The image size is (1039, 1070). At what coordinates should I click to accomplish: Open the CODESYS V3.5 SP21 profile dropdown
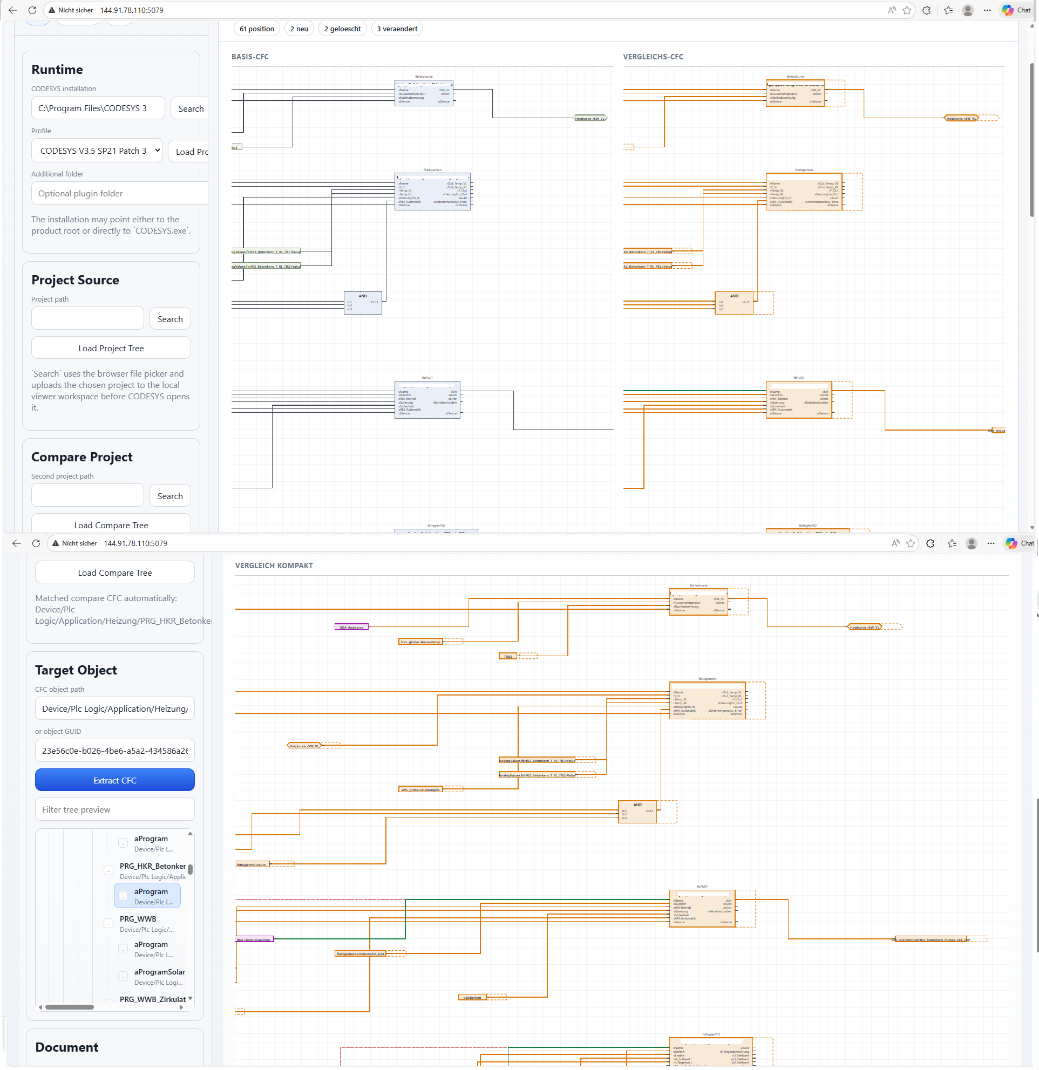97,151
